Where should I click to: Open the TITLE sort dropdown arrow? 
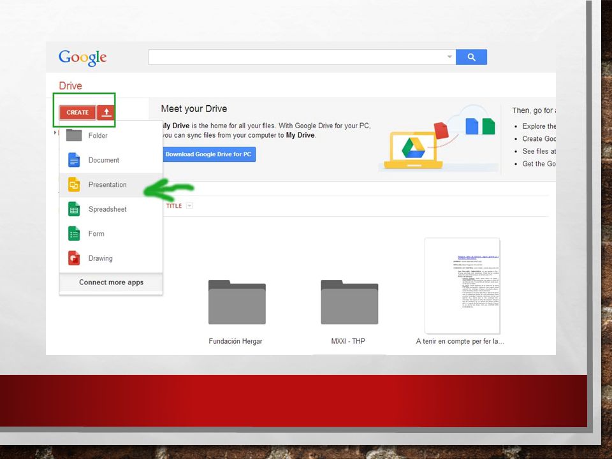tap(189, 206)
